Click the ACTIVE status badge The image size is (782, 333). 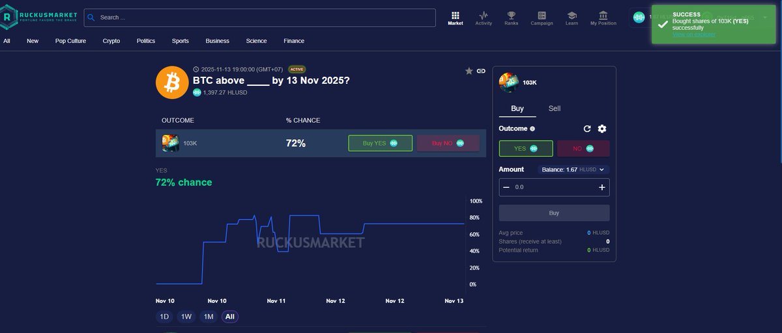(x=297, y=69)
